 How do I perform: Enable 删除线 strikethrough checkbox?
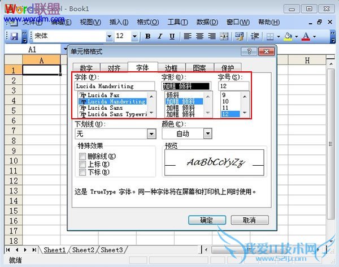(82, 156)
